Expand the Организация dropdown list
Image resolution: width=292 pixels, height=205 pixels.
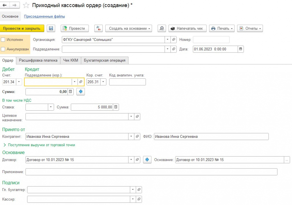coord(168,39)
